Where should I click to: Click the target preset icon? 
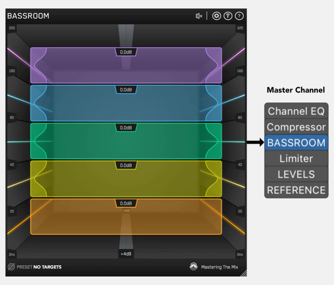click(x=11, y=267)
